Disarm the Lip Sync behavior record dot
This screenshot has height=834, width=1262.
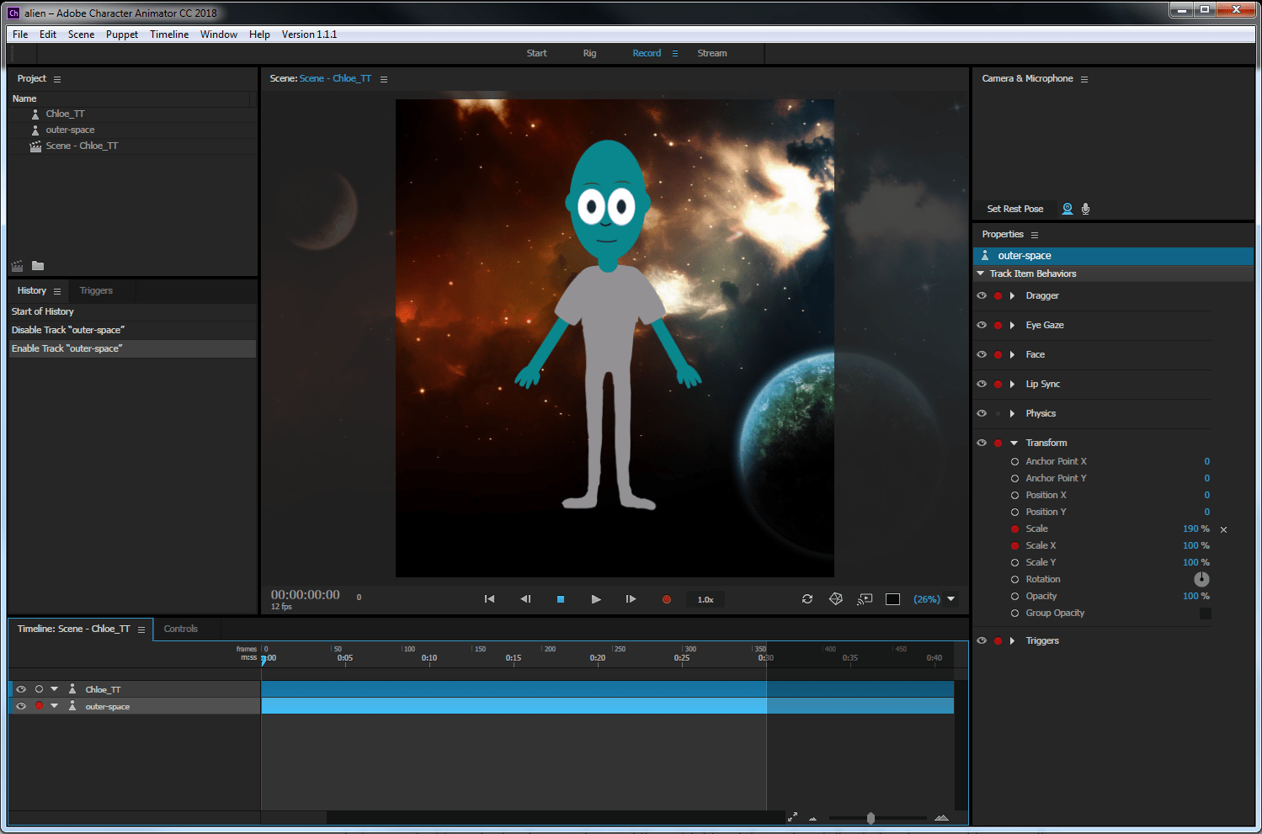click(998, 385)
